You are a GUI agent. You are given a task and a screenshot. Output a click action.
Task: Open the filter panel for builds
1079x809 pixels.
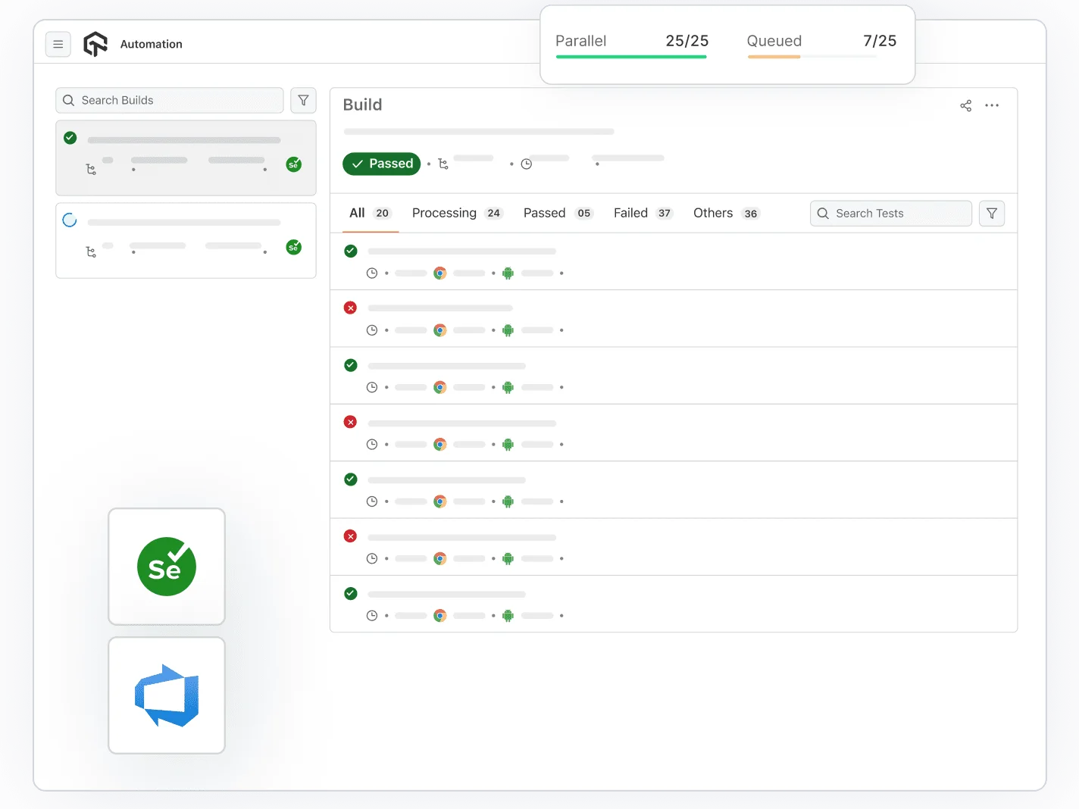tap(303, 100)
